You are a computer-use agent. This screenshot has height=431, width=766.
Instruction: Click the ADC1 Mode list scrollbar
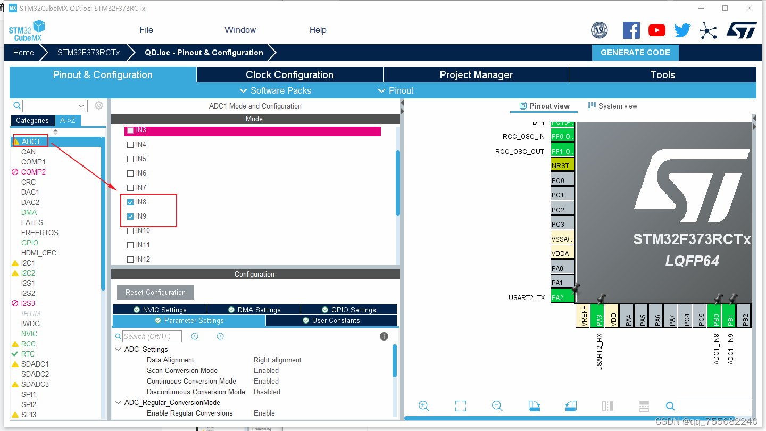pyautogui.click(x=397, y=183)
